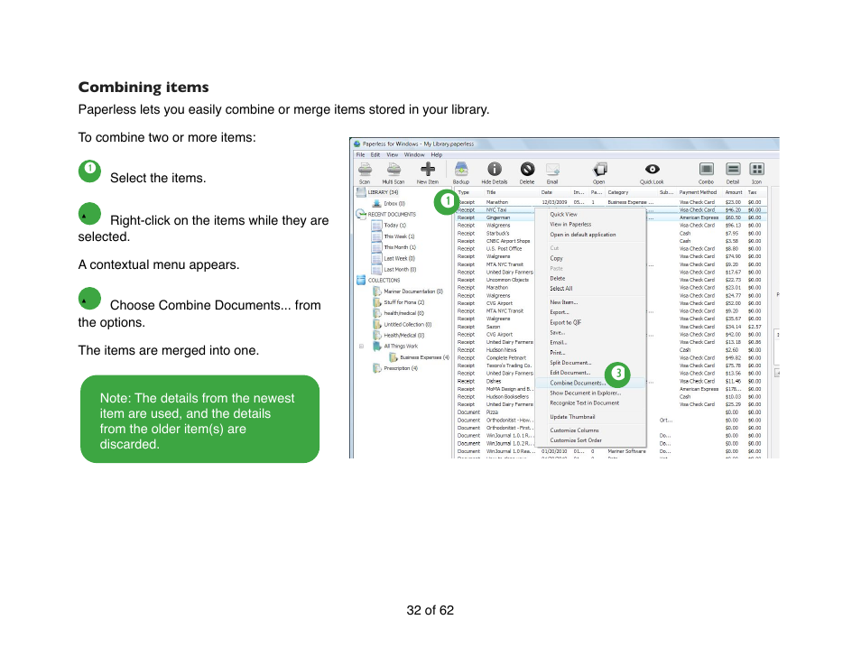Choose Show Document in Explorer...
Viewport: 861px width, 666px height.
586,393
